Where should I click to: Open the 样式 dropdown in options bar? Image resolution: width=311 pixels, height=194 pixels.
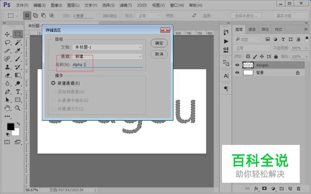click(x=149, y=16)
